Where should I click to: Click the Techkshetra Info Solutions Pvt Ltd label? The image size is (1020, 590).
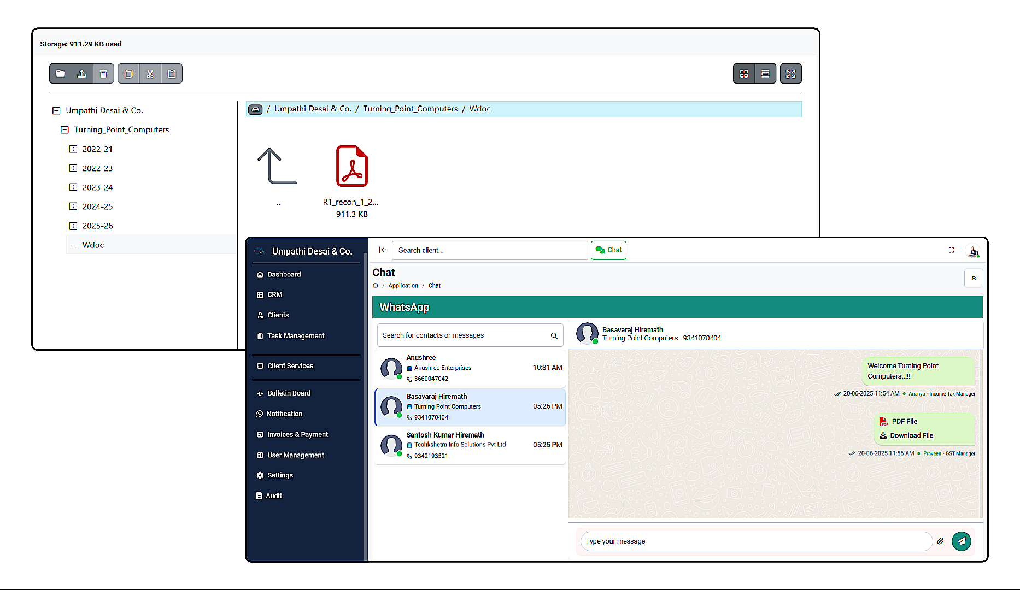coord(460,445)
